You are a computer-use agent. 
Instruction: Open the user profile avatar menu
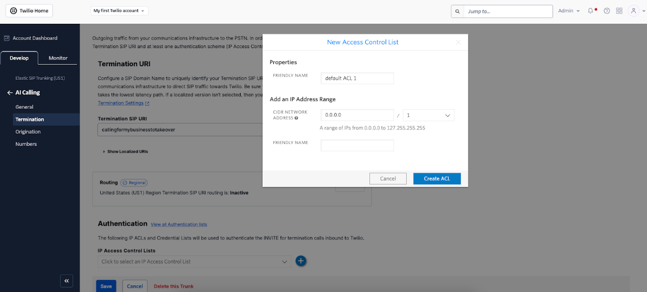634,11
